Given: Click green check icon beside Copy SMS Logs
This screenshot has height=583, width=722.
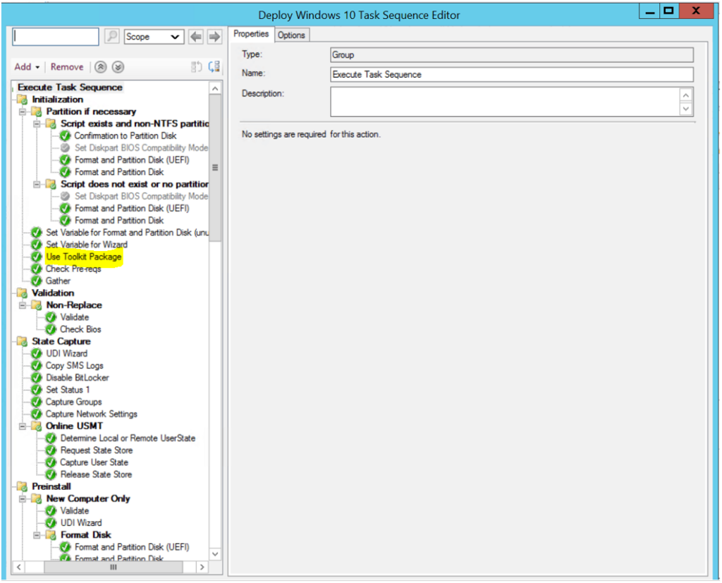Looking at the screenshot, I should 37,366.
